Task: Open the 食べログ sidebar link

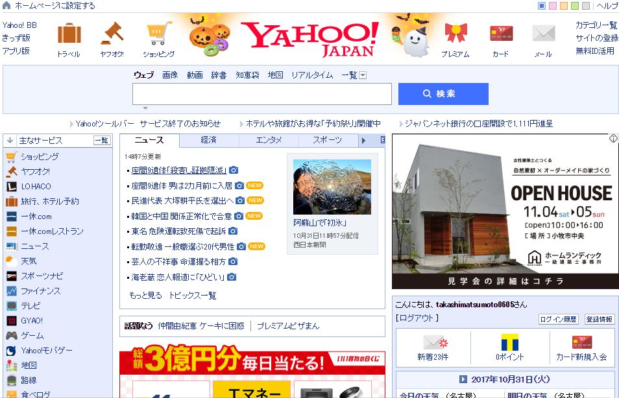Action: [36, 394]
